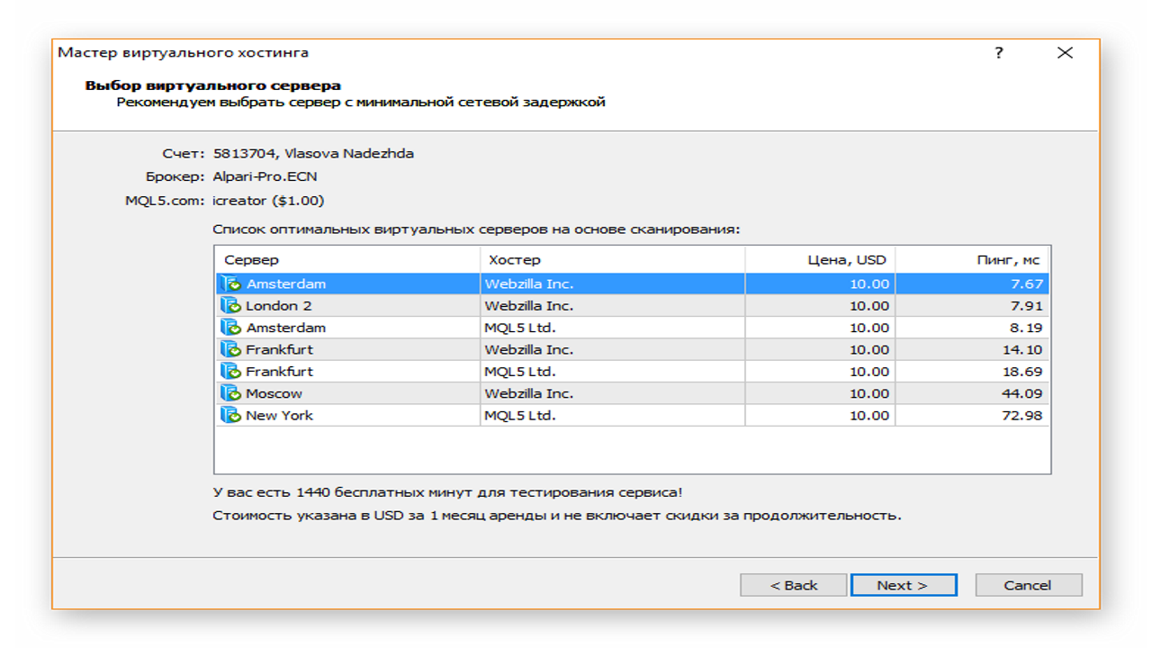Click the New York server icon
This screenshot has width=1152, height=648.
coord(230,415)
